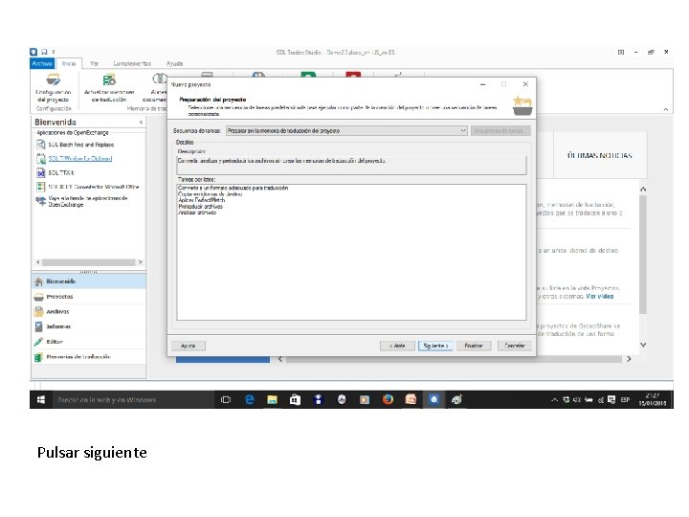Click the Configuración del proyecto ribbon icon

click(54, 80)
